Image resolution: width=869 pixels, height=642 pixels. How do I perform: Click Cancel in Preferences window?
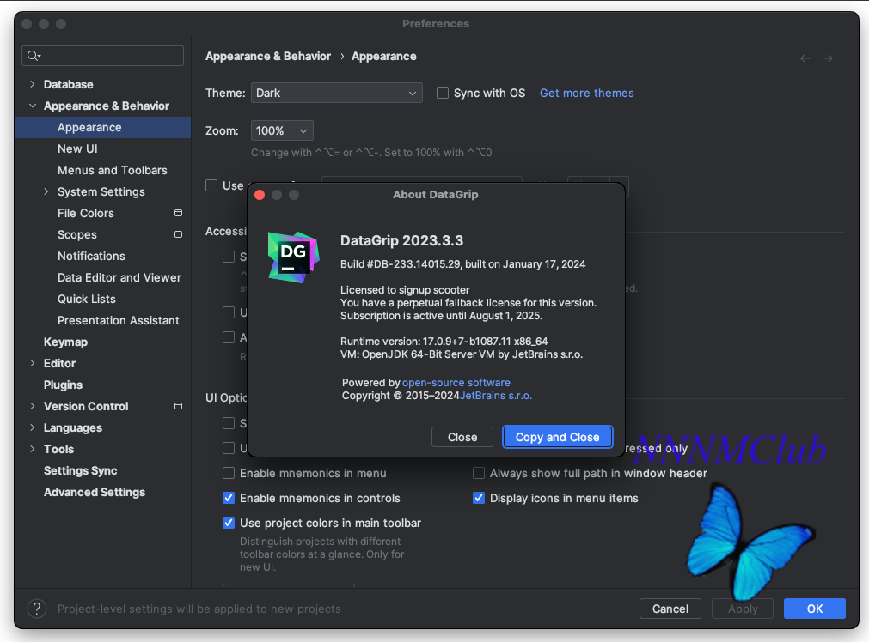point(670,609)
